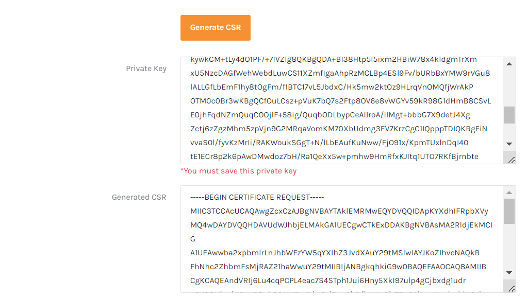
Task: Click the "You must save this private key" warning
Action: coord(238,171)
